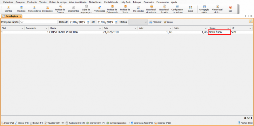This screenshot has height=126, width=254.
Task: Click Outras impressões button
Action: click(117, 123)
